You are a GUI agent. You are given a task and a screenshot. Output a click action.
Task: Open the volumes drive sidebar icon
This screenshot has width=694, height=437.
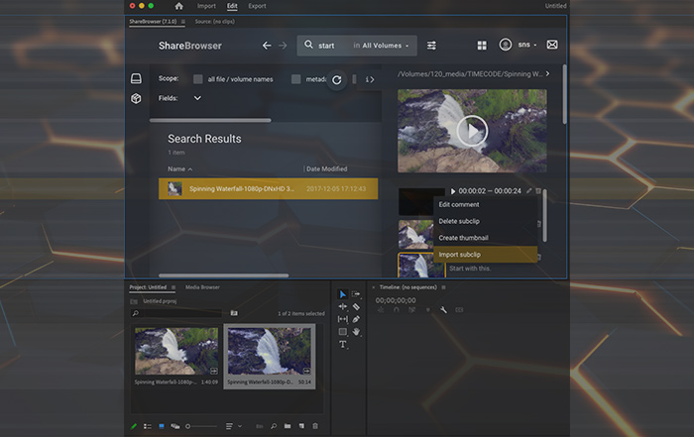tap(136, 78)
